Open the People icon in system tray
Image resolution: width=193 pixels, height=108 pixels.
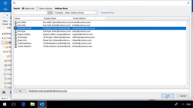(x=176, y=104)
